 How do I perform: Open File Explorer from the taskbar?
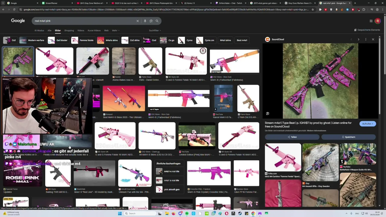tap(167, 213)
